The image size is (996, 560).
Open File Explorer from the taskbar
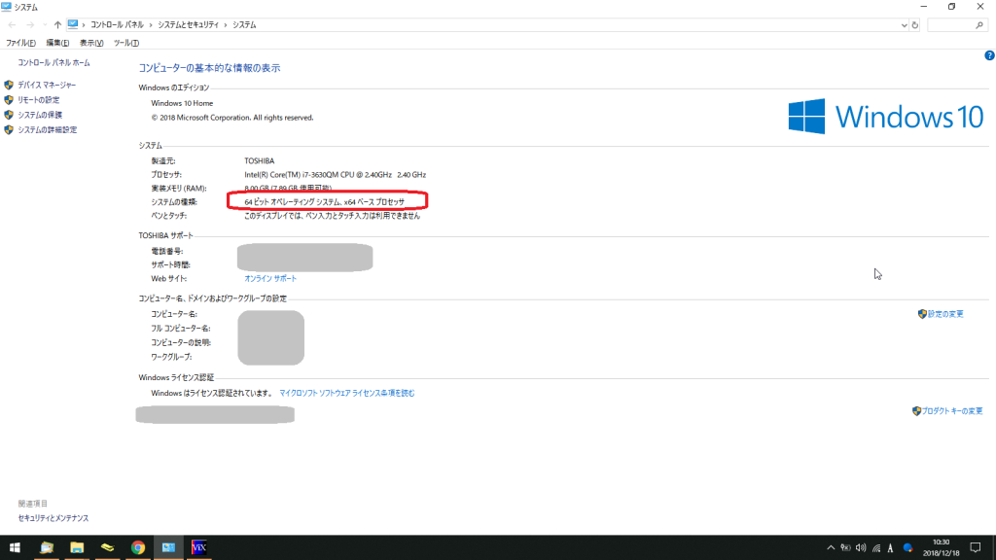[77, 547]
